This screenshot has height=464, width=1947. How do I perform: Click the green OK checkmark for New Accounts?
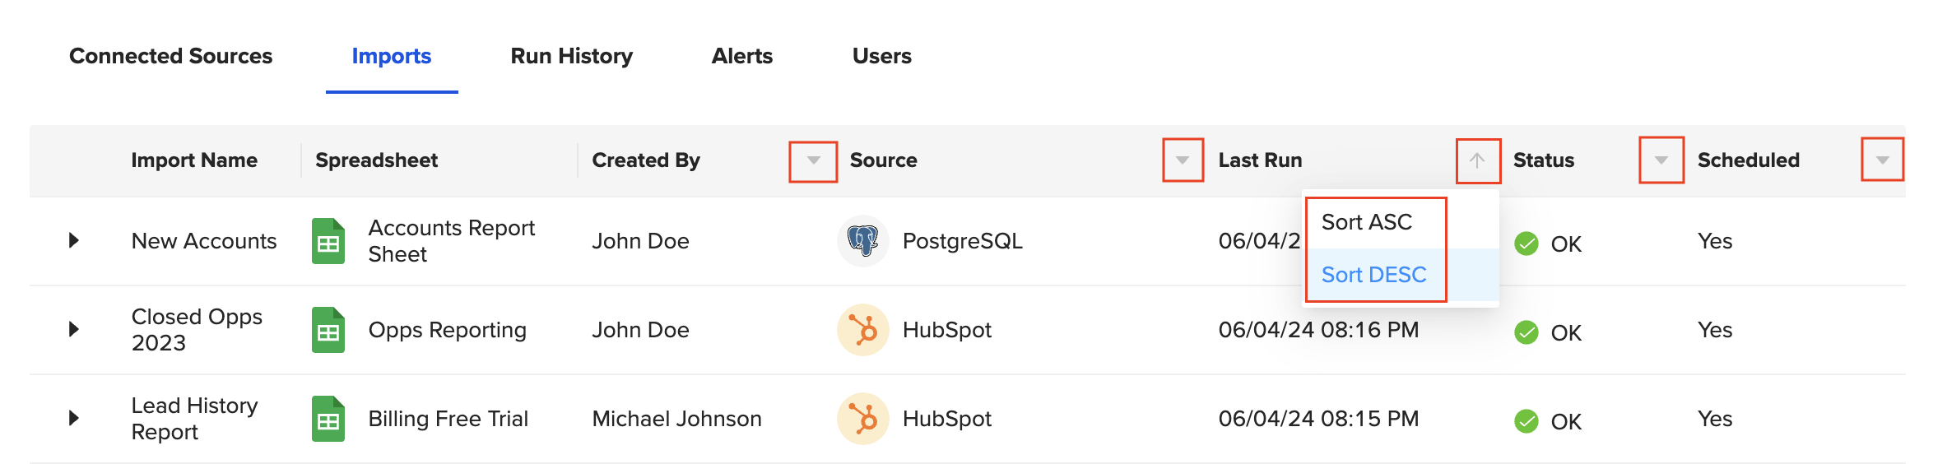1526,244
